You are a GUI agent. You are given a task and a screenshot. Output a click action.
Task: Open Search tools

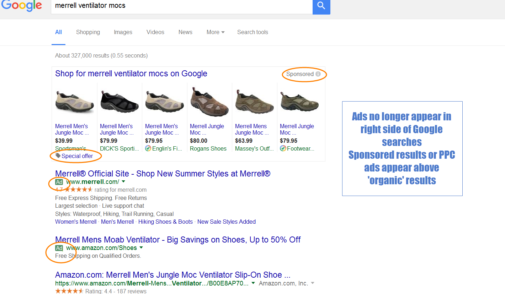tap(253, 32)
